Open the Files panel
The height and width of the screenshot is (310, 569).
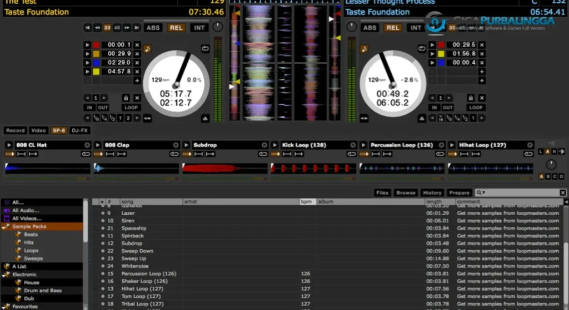tap(382, 192)
